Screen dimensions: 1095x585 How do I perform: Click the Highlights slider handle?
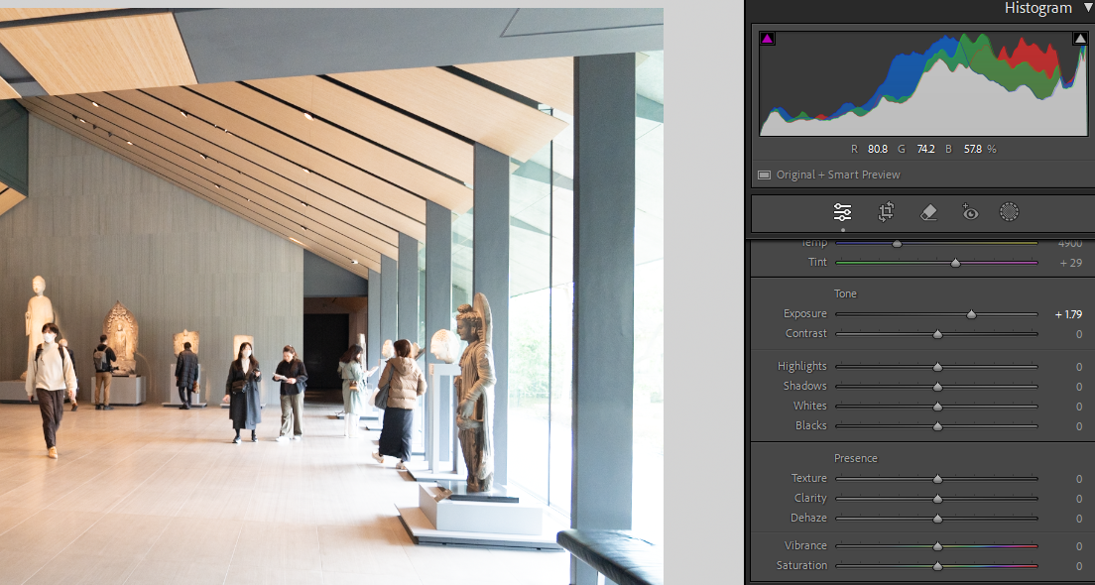[938, 367]
